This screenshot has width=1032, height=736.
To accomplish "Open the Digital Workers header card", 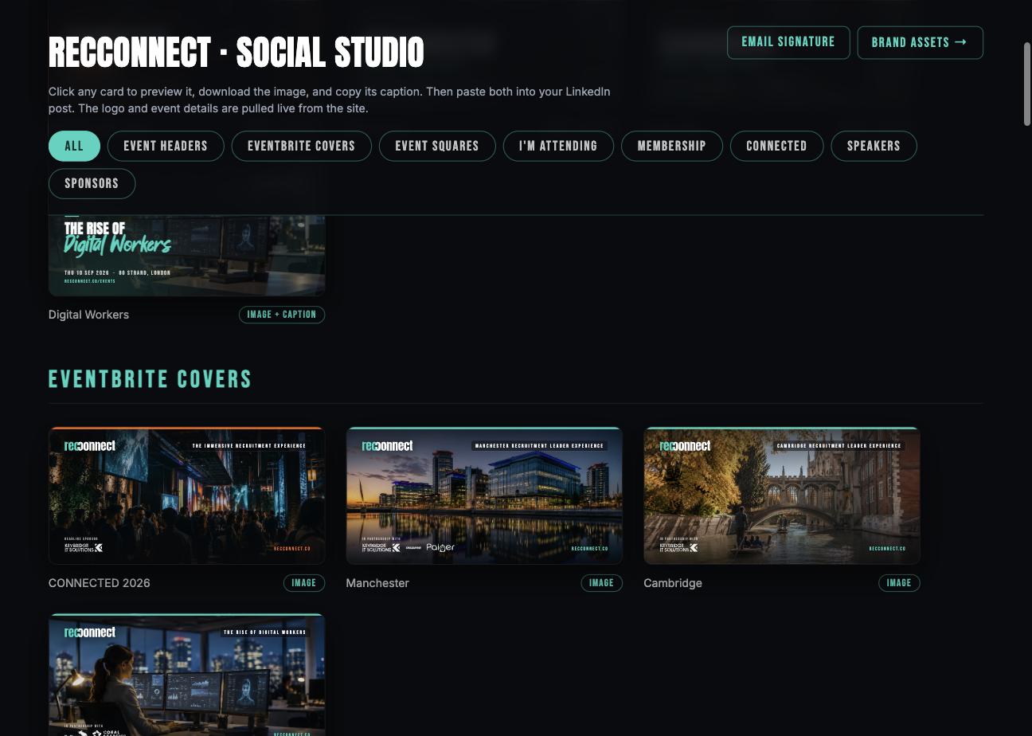I will tap(186, 255).
